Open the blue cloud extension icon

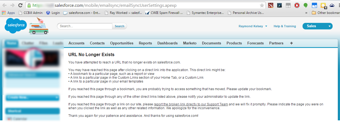[x=332, y=5]
